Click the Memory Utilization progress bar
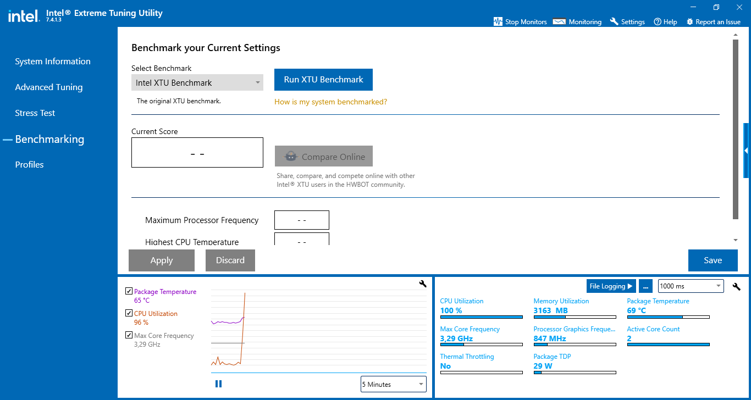This screenshot has height=400, width=751. click(575, 317)
